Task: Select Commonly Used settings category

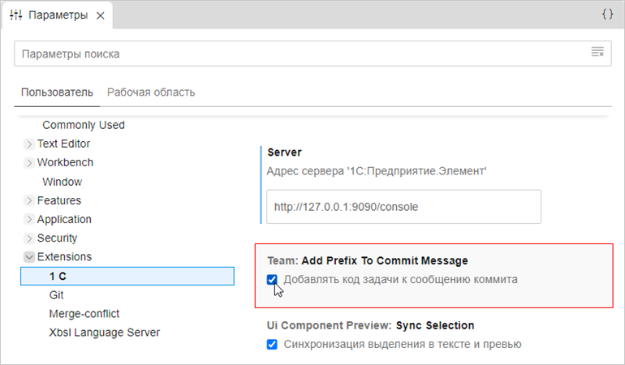Action: coord(83,125)
